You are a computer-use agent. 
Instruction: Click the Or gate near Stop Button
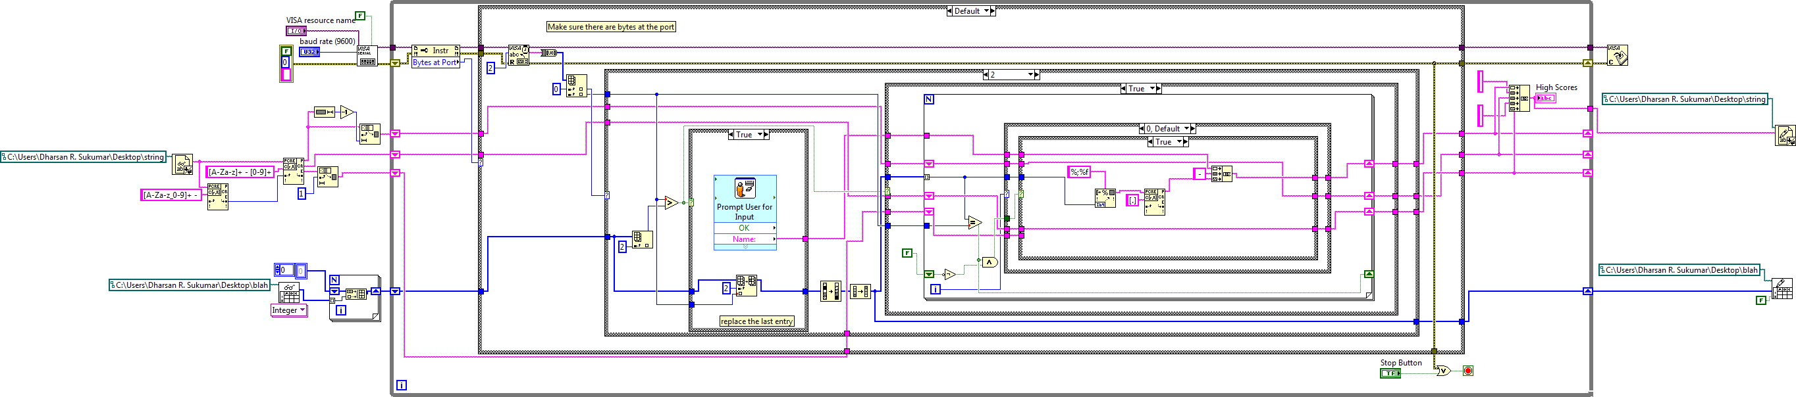point(1443,371)
